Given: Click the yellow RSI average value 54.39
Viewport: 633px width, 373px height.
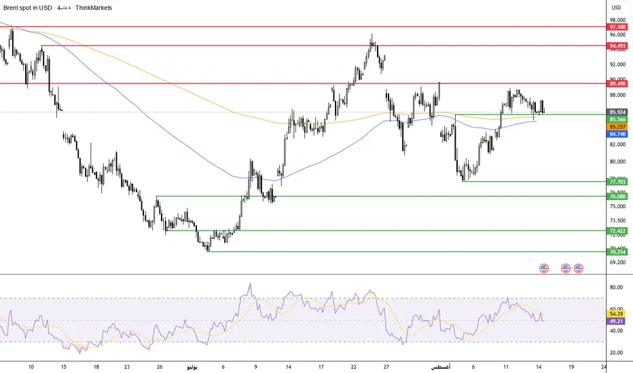Looking at the screenshot, I should click(616, 314).
